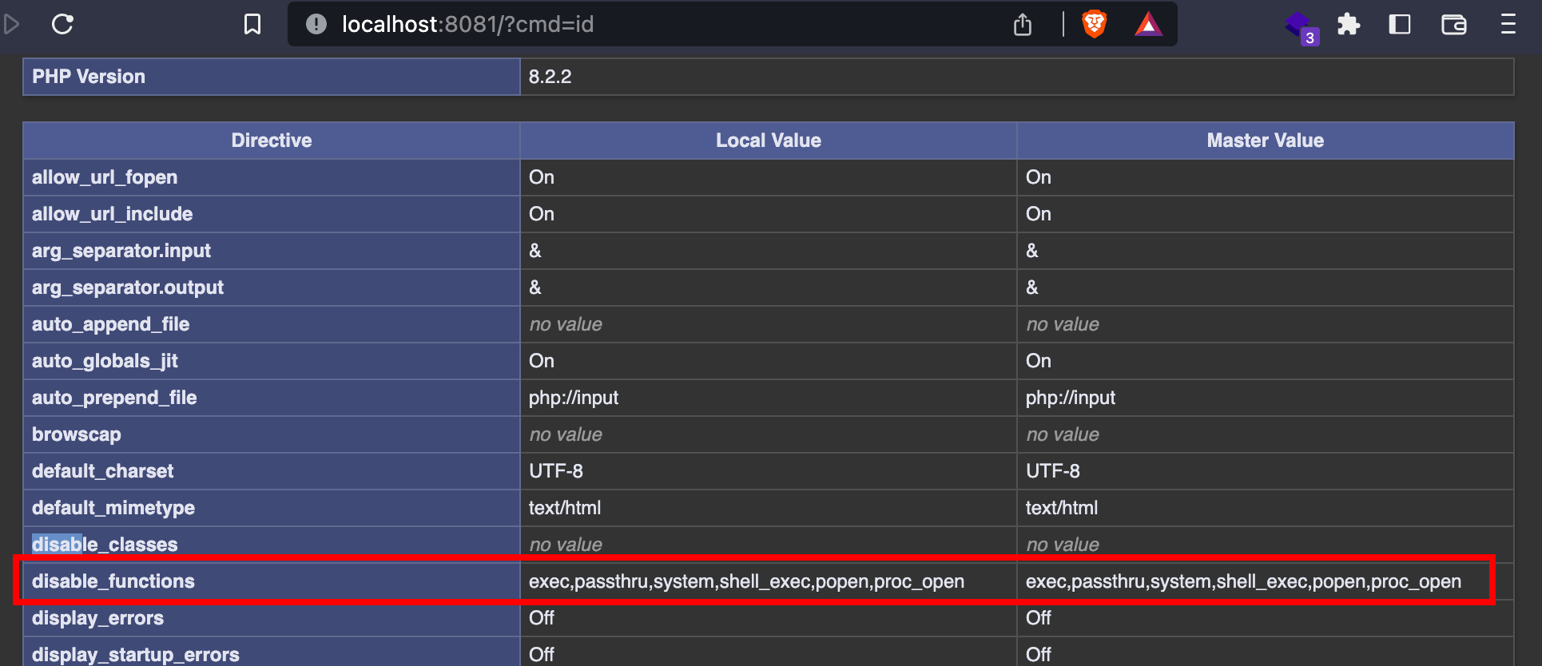Image resolution: width=1542 pixels, height=666 pixels.
Task: Click allow_url_include local value On
Action: 542,214
